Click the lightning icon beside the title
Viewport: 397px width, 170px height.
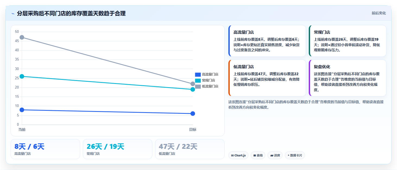click(x=13, y=14)
